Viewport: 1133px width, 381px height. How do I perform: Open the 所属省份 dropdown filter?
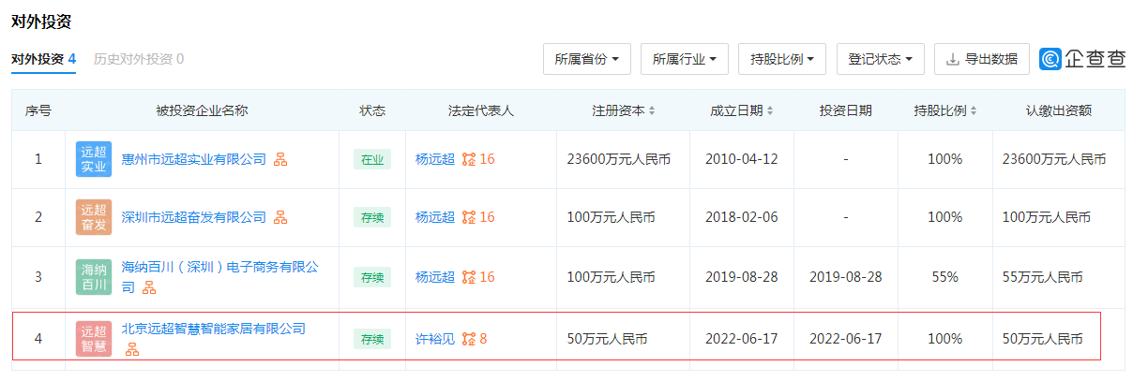pos(587,59)
